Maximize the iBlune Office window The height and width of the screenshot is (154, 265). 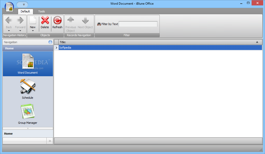tap(248, 3)
